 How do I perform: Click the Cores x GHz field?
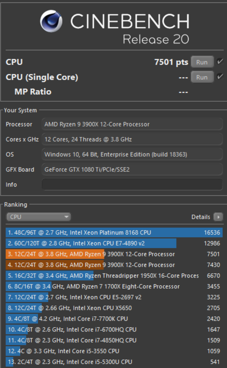pos(132,140)
